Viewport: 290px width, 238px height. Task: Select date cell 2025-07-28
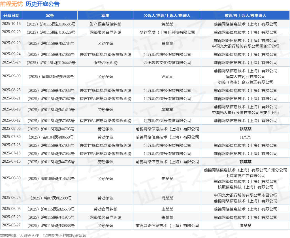coord(11,145)
